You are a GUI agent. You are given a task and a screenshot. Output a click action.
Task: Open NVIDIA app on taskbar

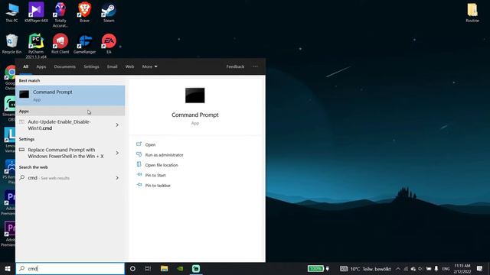[180, 268]
